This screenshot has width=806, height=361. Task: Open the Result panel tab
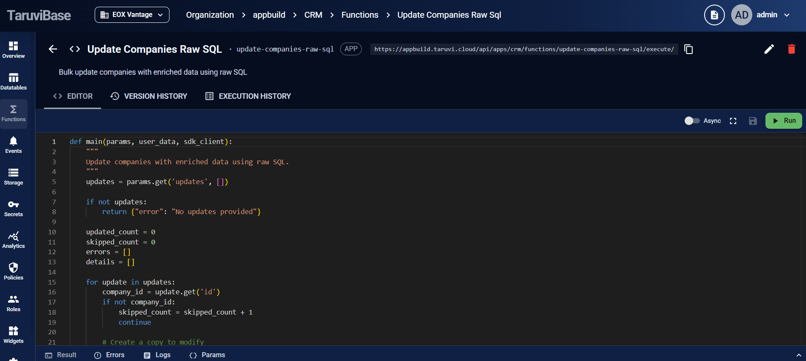tap(61, 355)
